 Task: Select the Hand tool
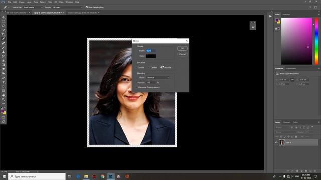(3, 95)
